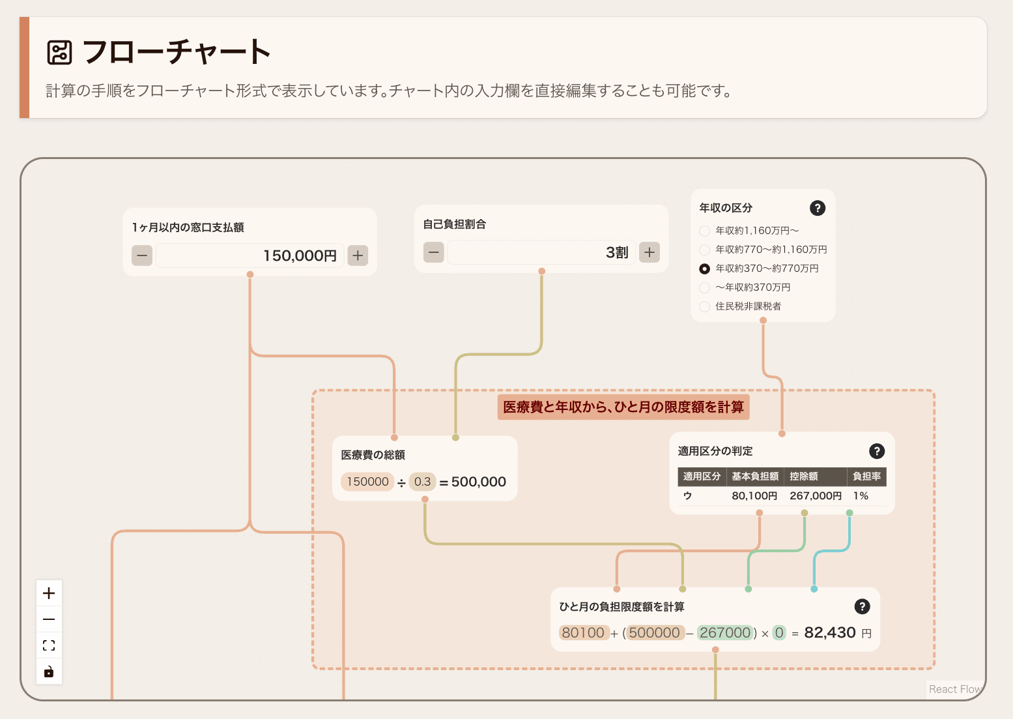This screenshot has width=1013, height=719.
Task: Decrement 窓口支払額 with its − stepper
Action: click(x=142, y=256)
